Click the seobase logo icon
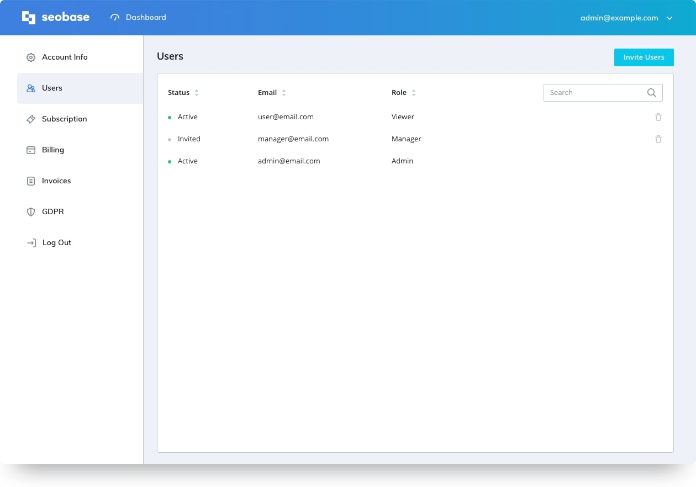This screenshot has height=487, width=696. 29,18
